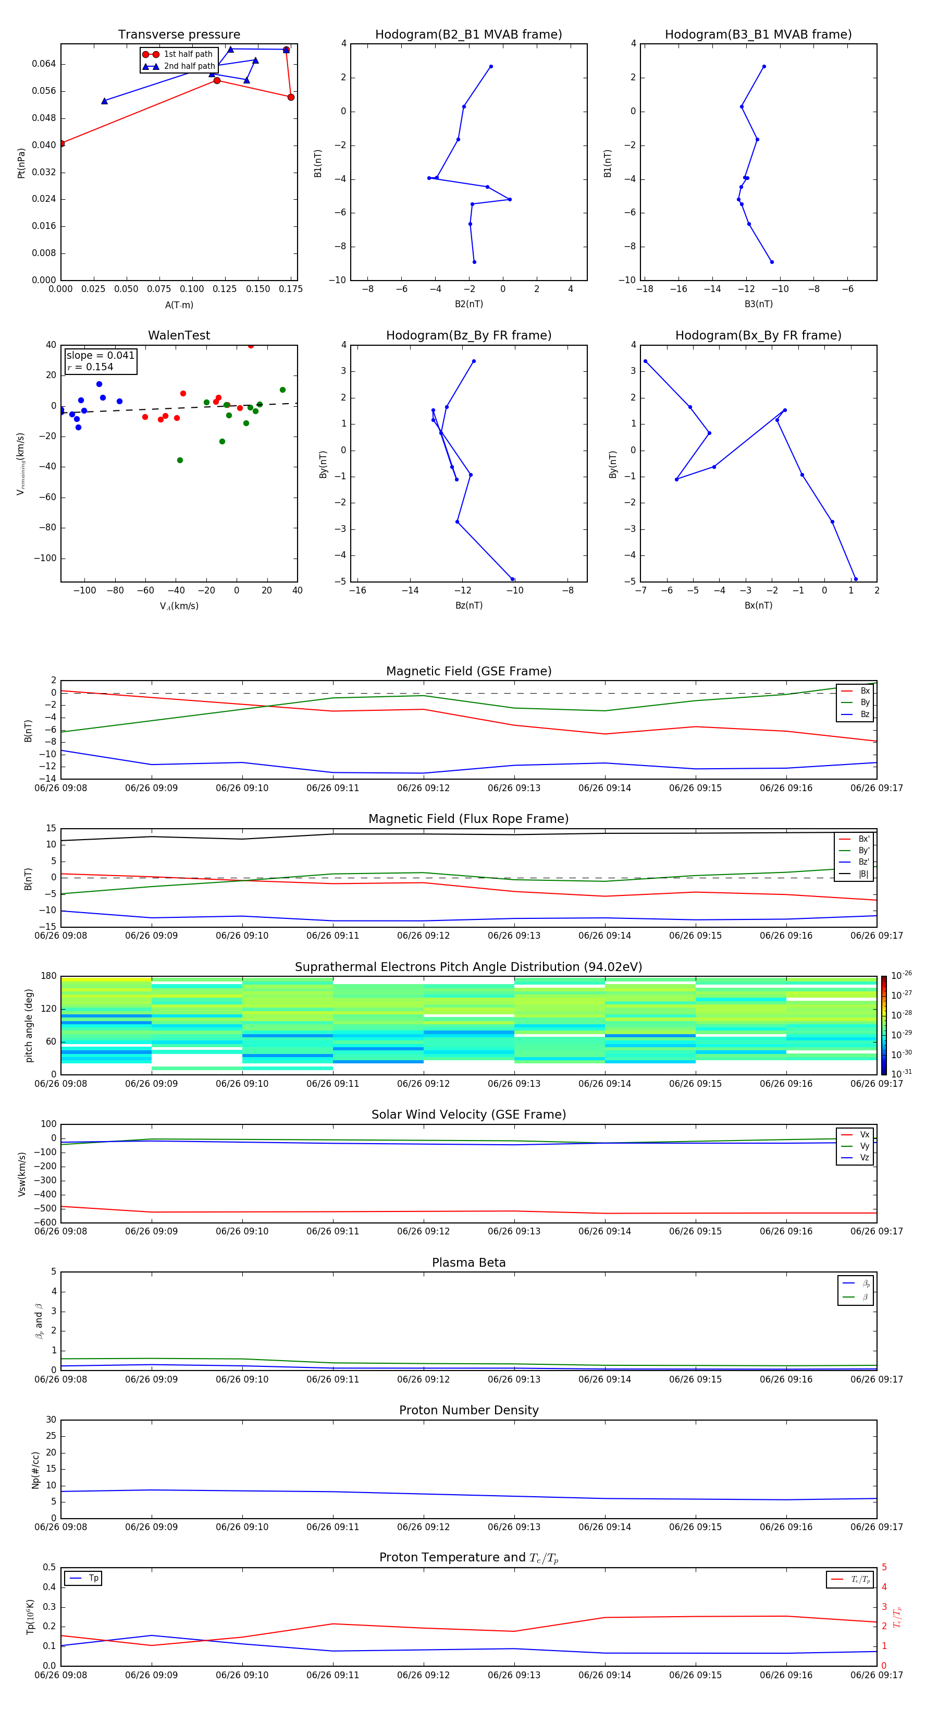
Task: Click "Bx'" in the Flux Rope legend
Action: click(864, 839)
